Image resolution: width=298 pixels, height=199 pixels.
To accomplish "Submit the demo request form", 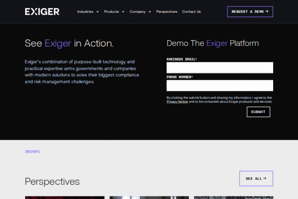I will coord(258,112).
